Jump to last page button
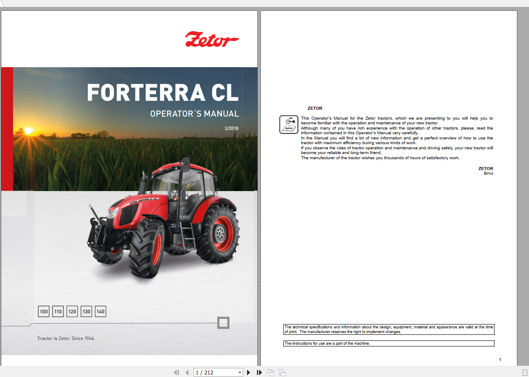 coord(259,372)
